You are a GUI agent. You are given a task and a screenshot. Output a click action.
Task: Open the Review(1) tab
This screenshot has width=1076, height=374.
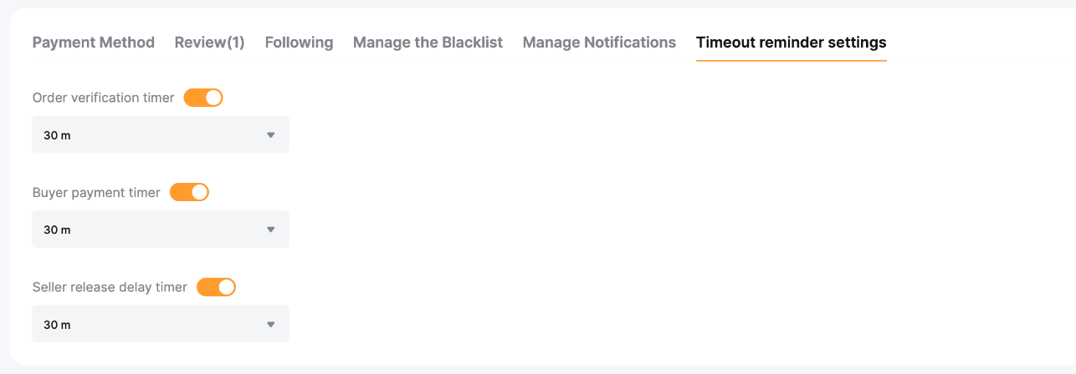click(x=209, y=43)
